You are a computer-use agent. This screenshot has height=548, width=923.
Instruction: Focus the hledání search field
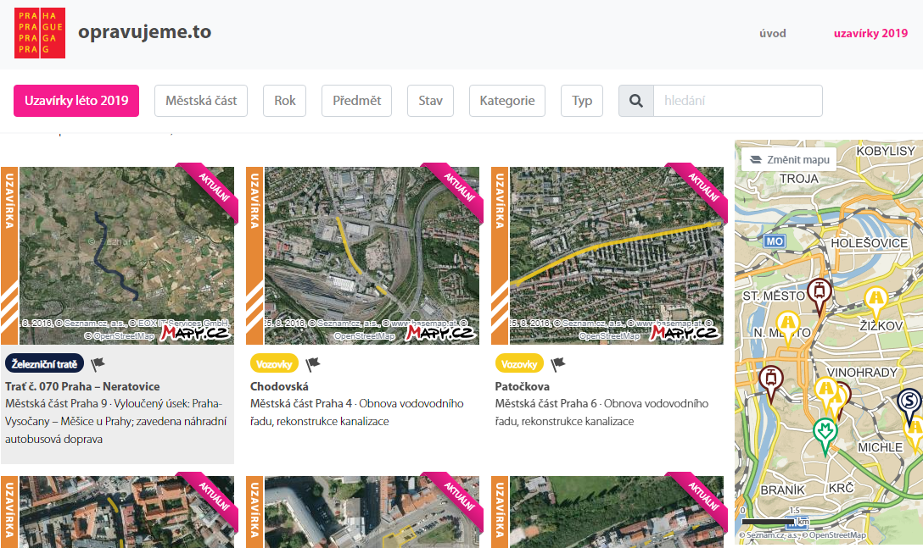[737, 101]
